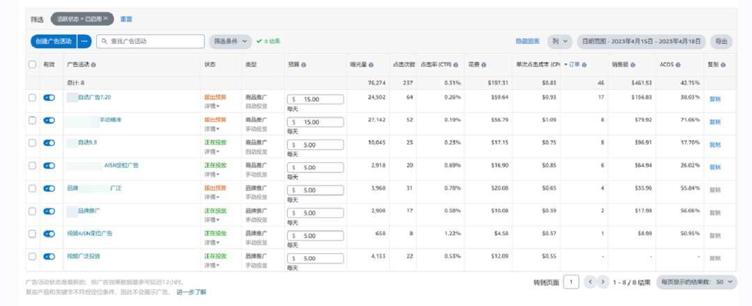
Task: Click the 超出预算 status in 自动广告7.20 row
Action: pyautogui.click(x=215, y=97)
